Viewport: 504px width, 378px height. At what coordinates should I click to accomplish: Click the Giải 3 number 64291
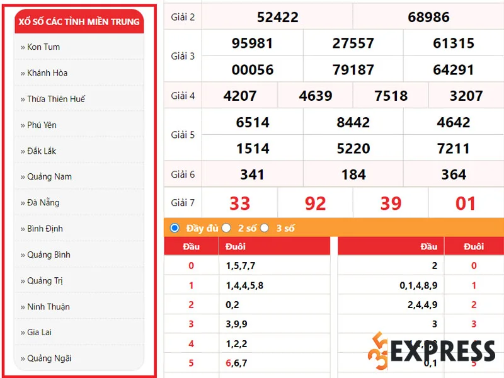point(454,70)
